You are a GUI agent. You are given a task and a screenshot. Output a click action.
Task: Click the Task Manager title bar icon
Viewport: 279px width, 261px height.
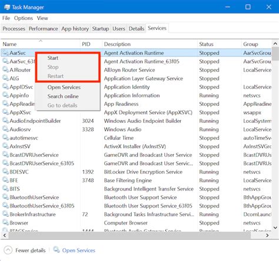(7, 7)
